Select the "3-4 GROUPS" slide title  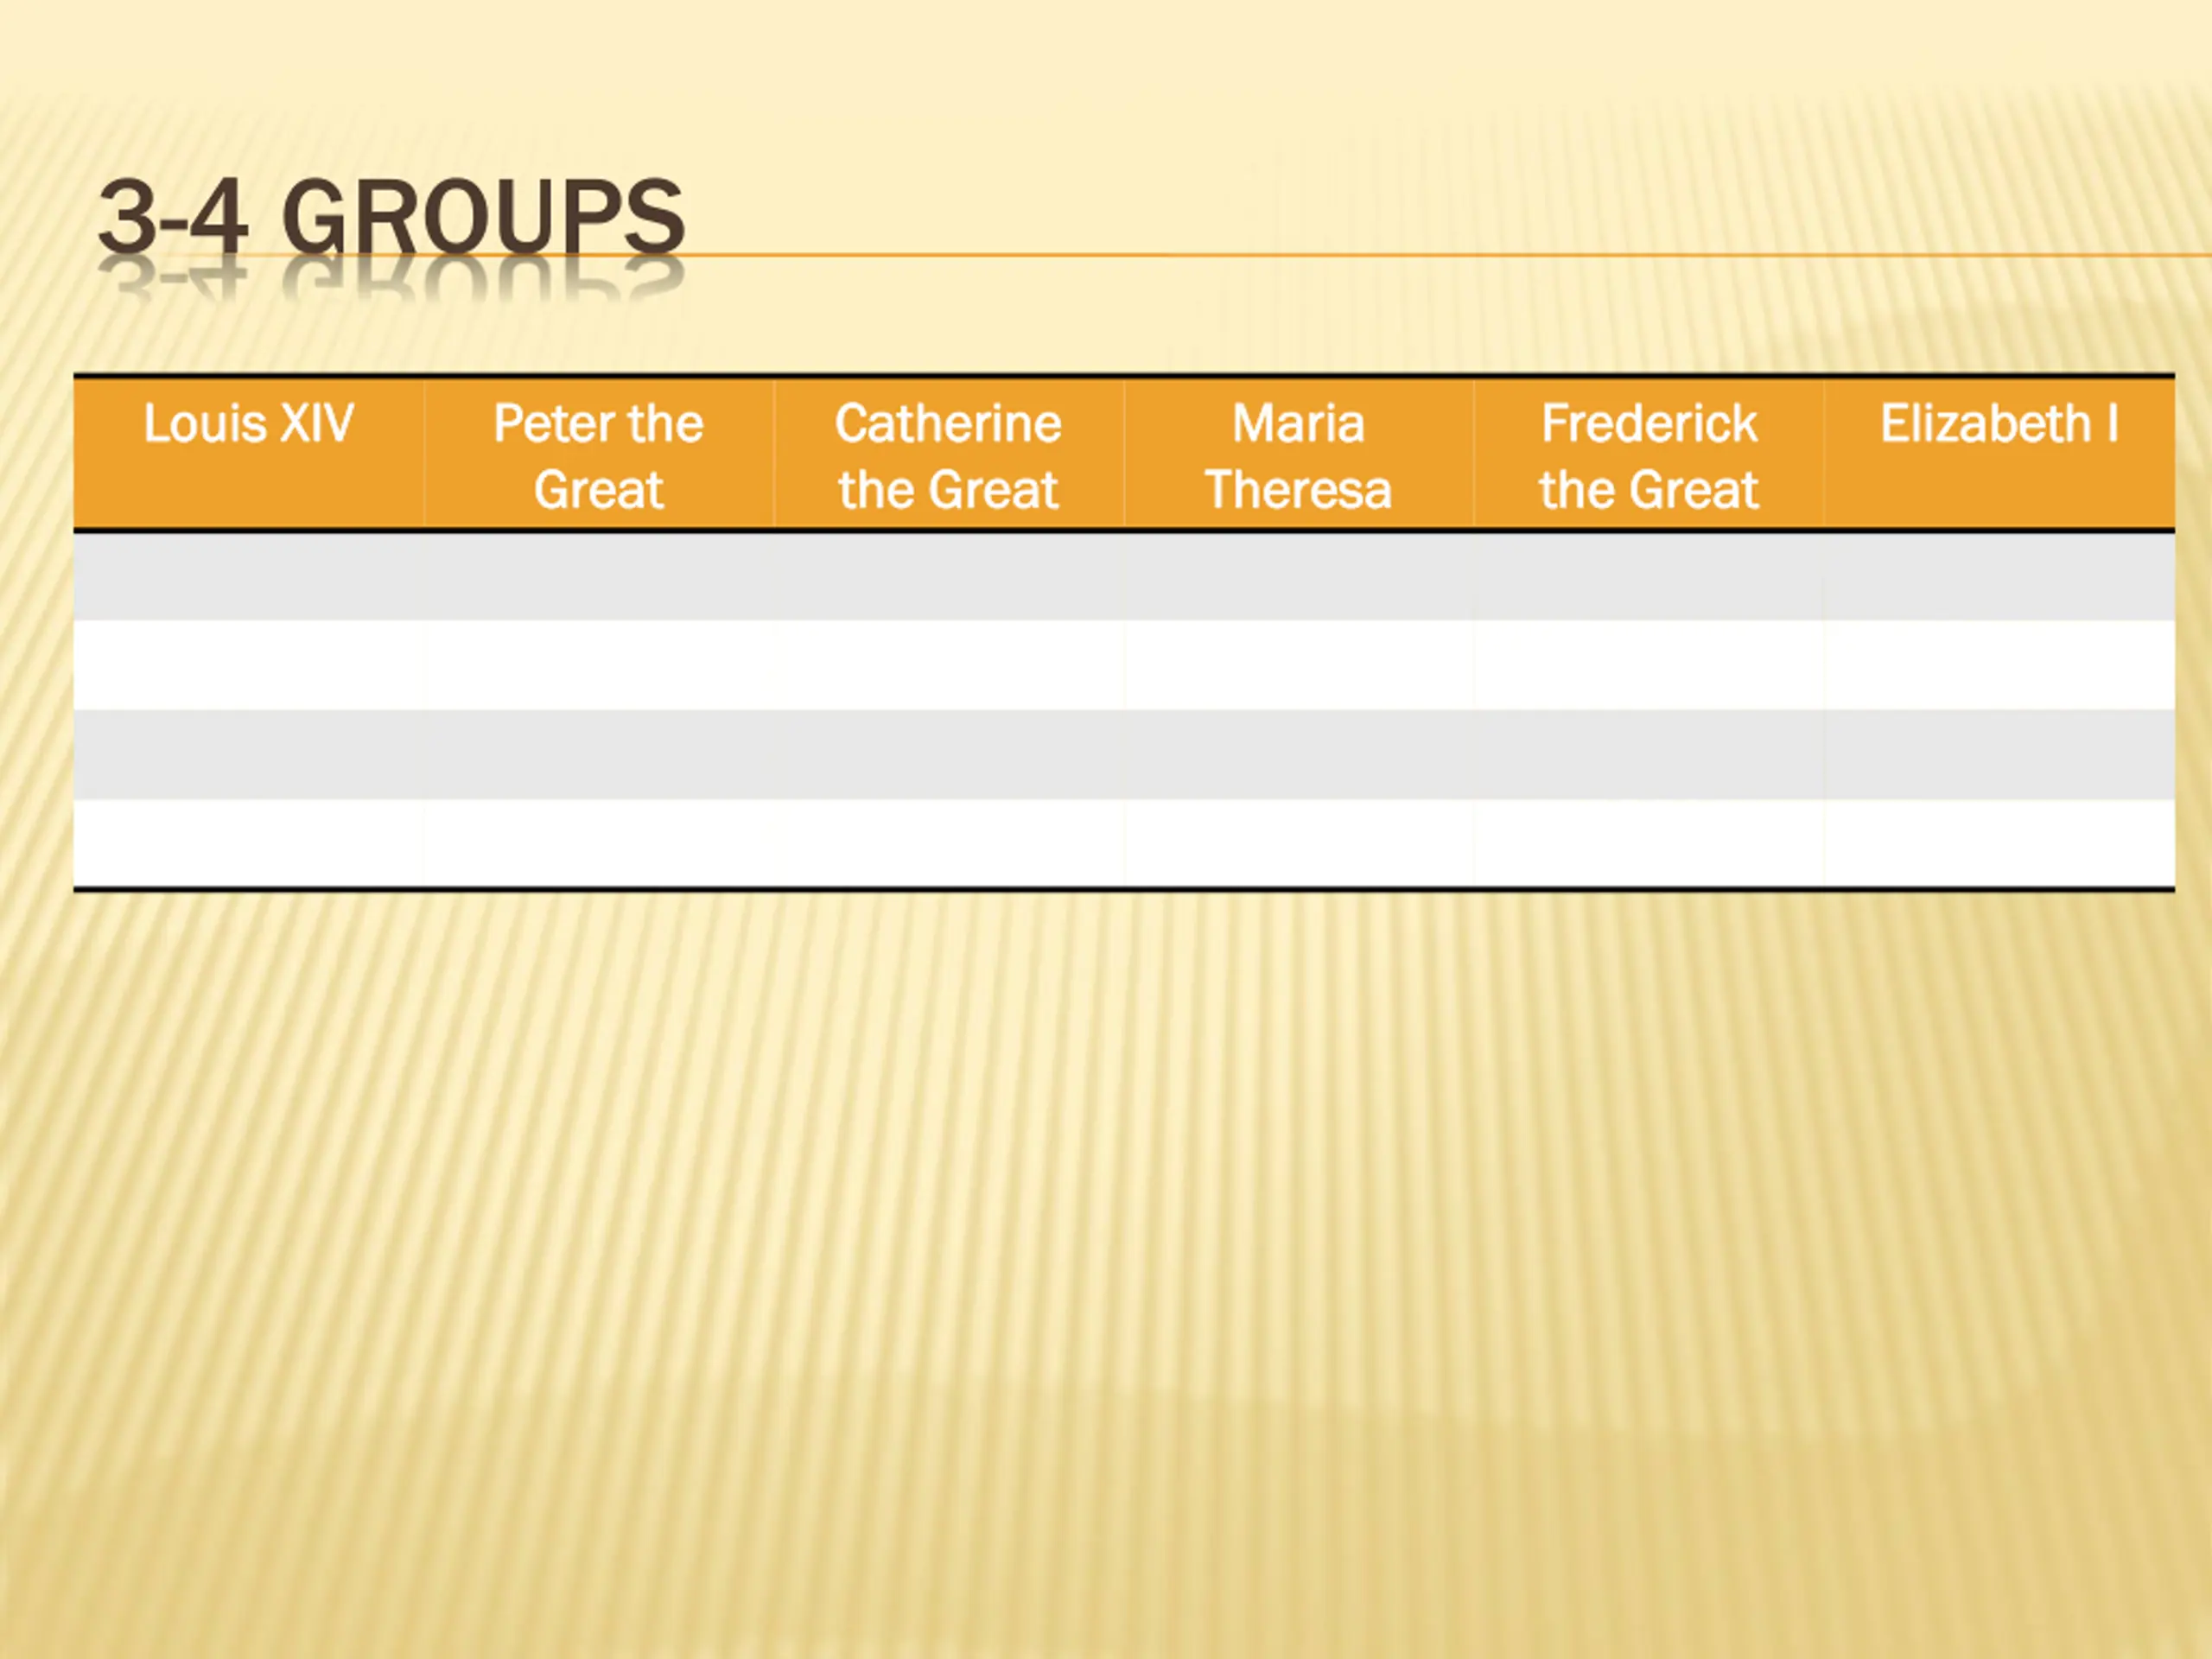tap(391, 217)
